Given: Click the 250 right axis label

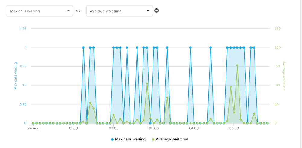Looking at the screenshot, I should (x=278, y=28).
